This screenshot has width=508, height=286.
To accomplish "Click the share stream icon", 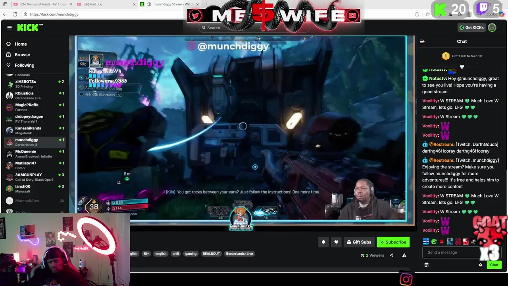I will (x=392, y=255).
